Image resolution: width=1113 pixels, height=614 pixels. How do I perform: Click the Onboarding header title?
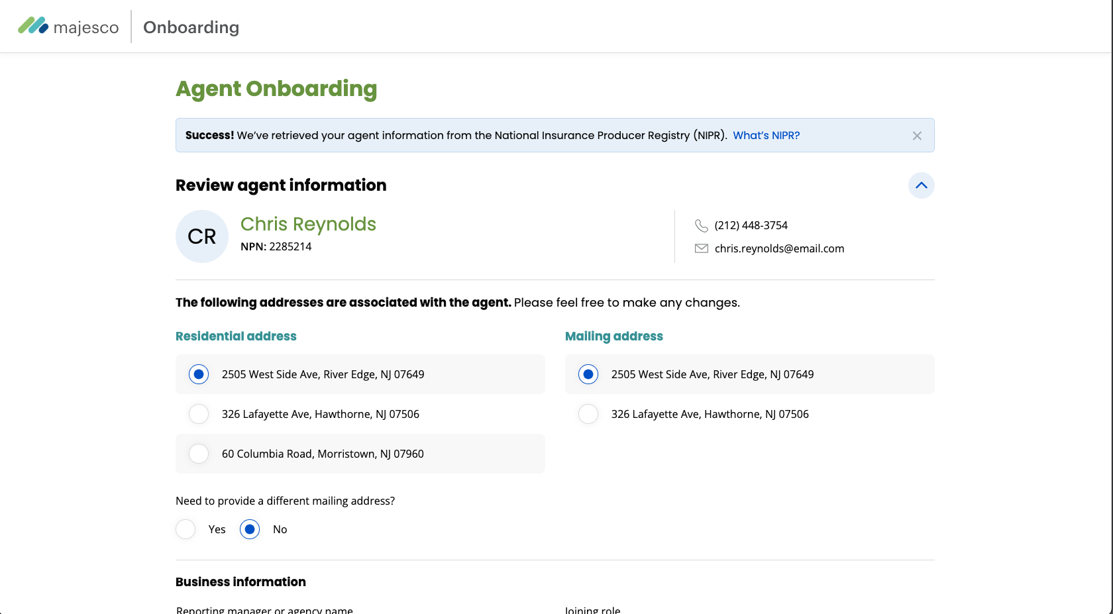tap(191, 27)
